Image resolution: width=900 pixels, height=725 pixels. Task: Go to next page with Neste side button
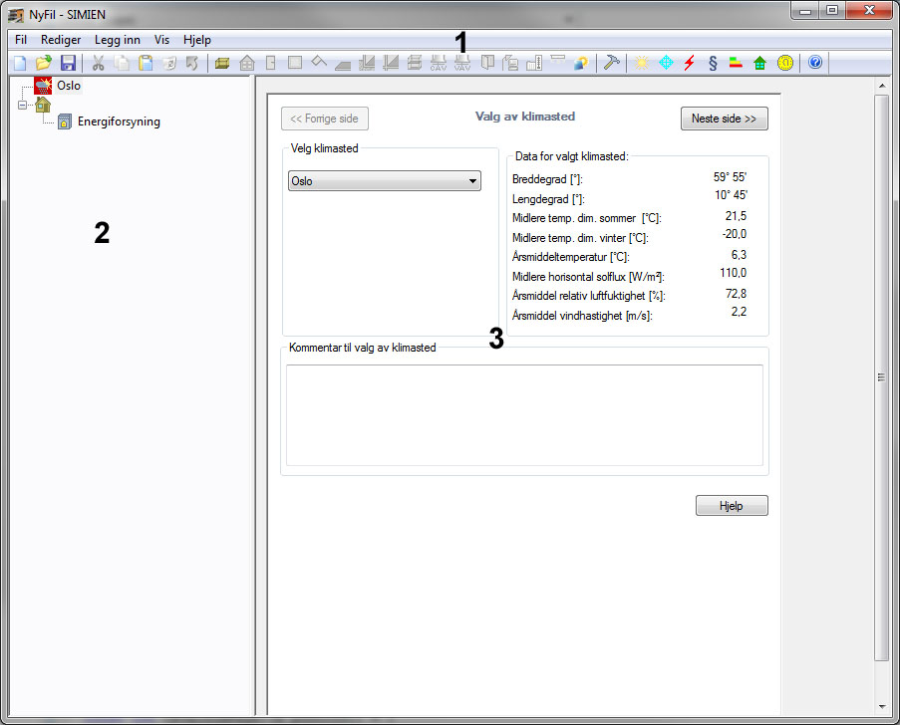(x=724, y=119)
